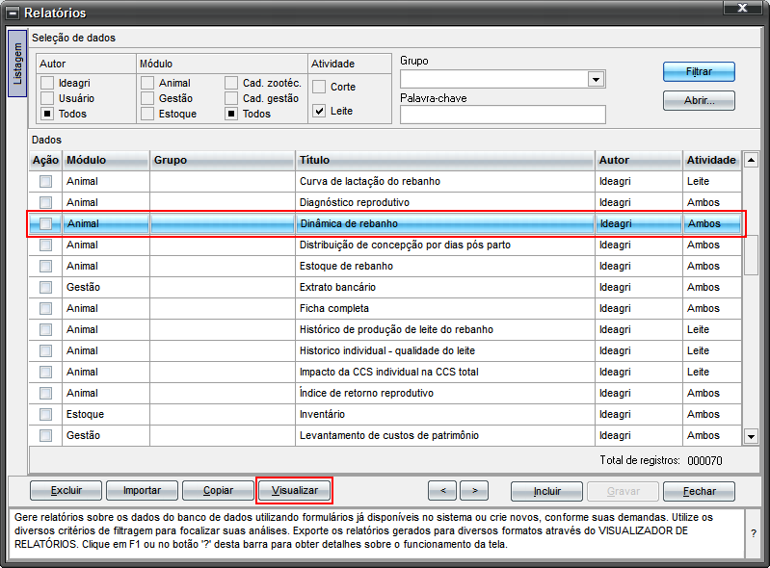The image size is (770, 568).
Task: Go to next record with '>' button
Action: click(474, 490)
